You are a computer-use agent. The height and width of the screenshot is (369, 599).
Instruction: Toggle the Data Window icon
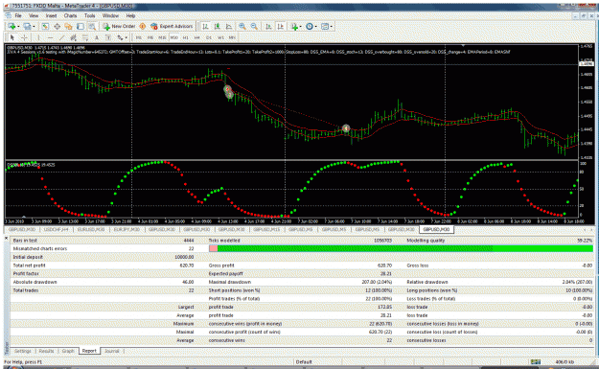pyautogui.click(x=57, y=27)
